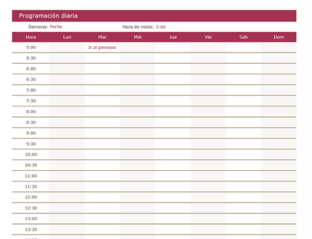Select the Dom cell at 10:00
Viewport: 312px width, 239px height.
279,155
